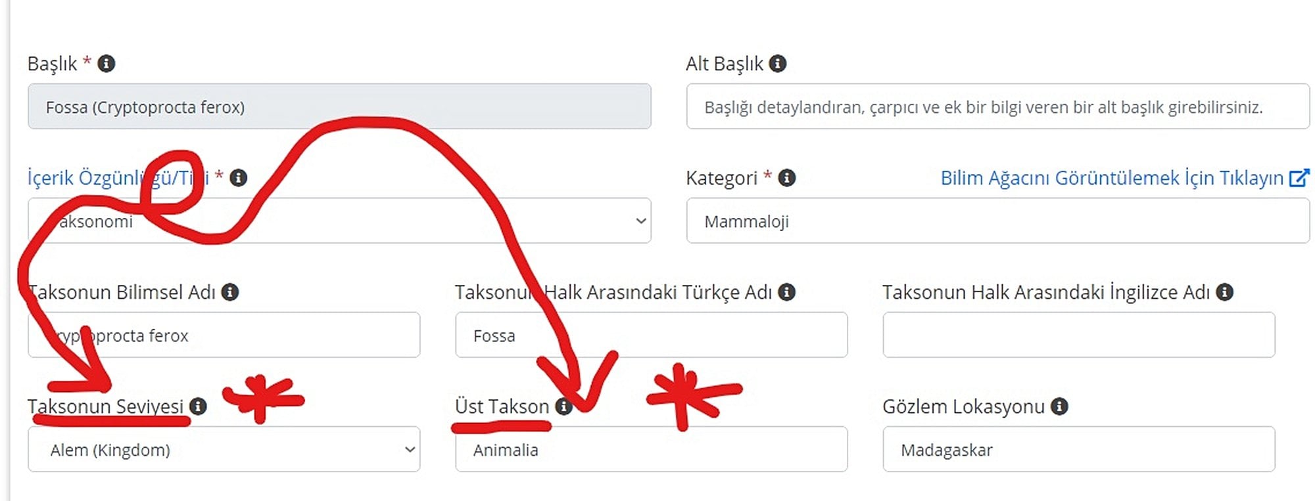Image resolution: width=1315 pixels, height=501 pixels.
Task: Click info icon next to Başlık label
Action: point(106,64)
